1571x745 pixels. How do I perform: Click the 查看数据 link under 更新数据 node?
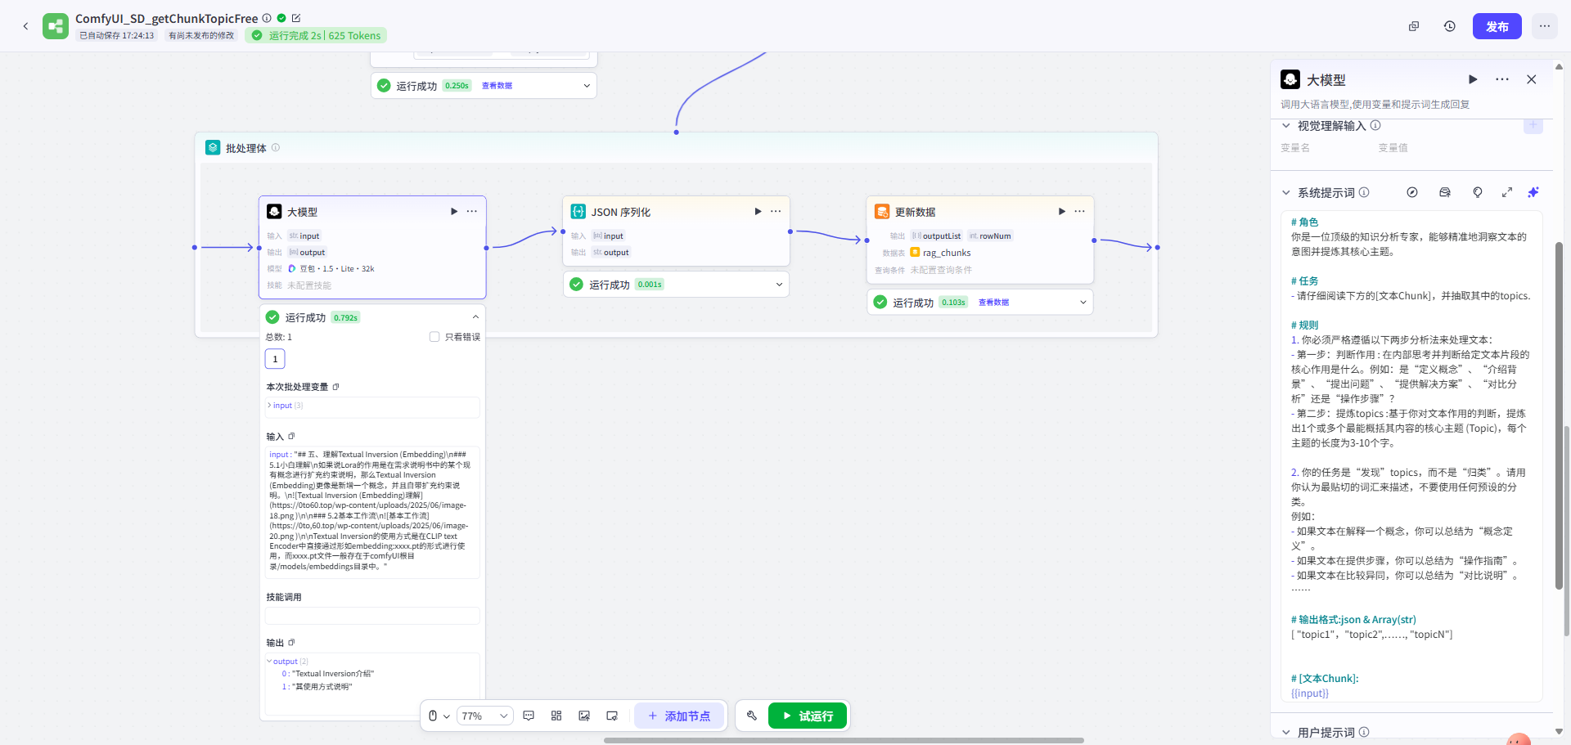[x=993, y=303]
